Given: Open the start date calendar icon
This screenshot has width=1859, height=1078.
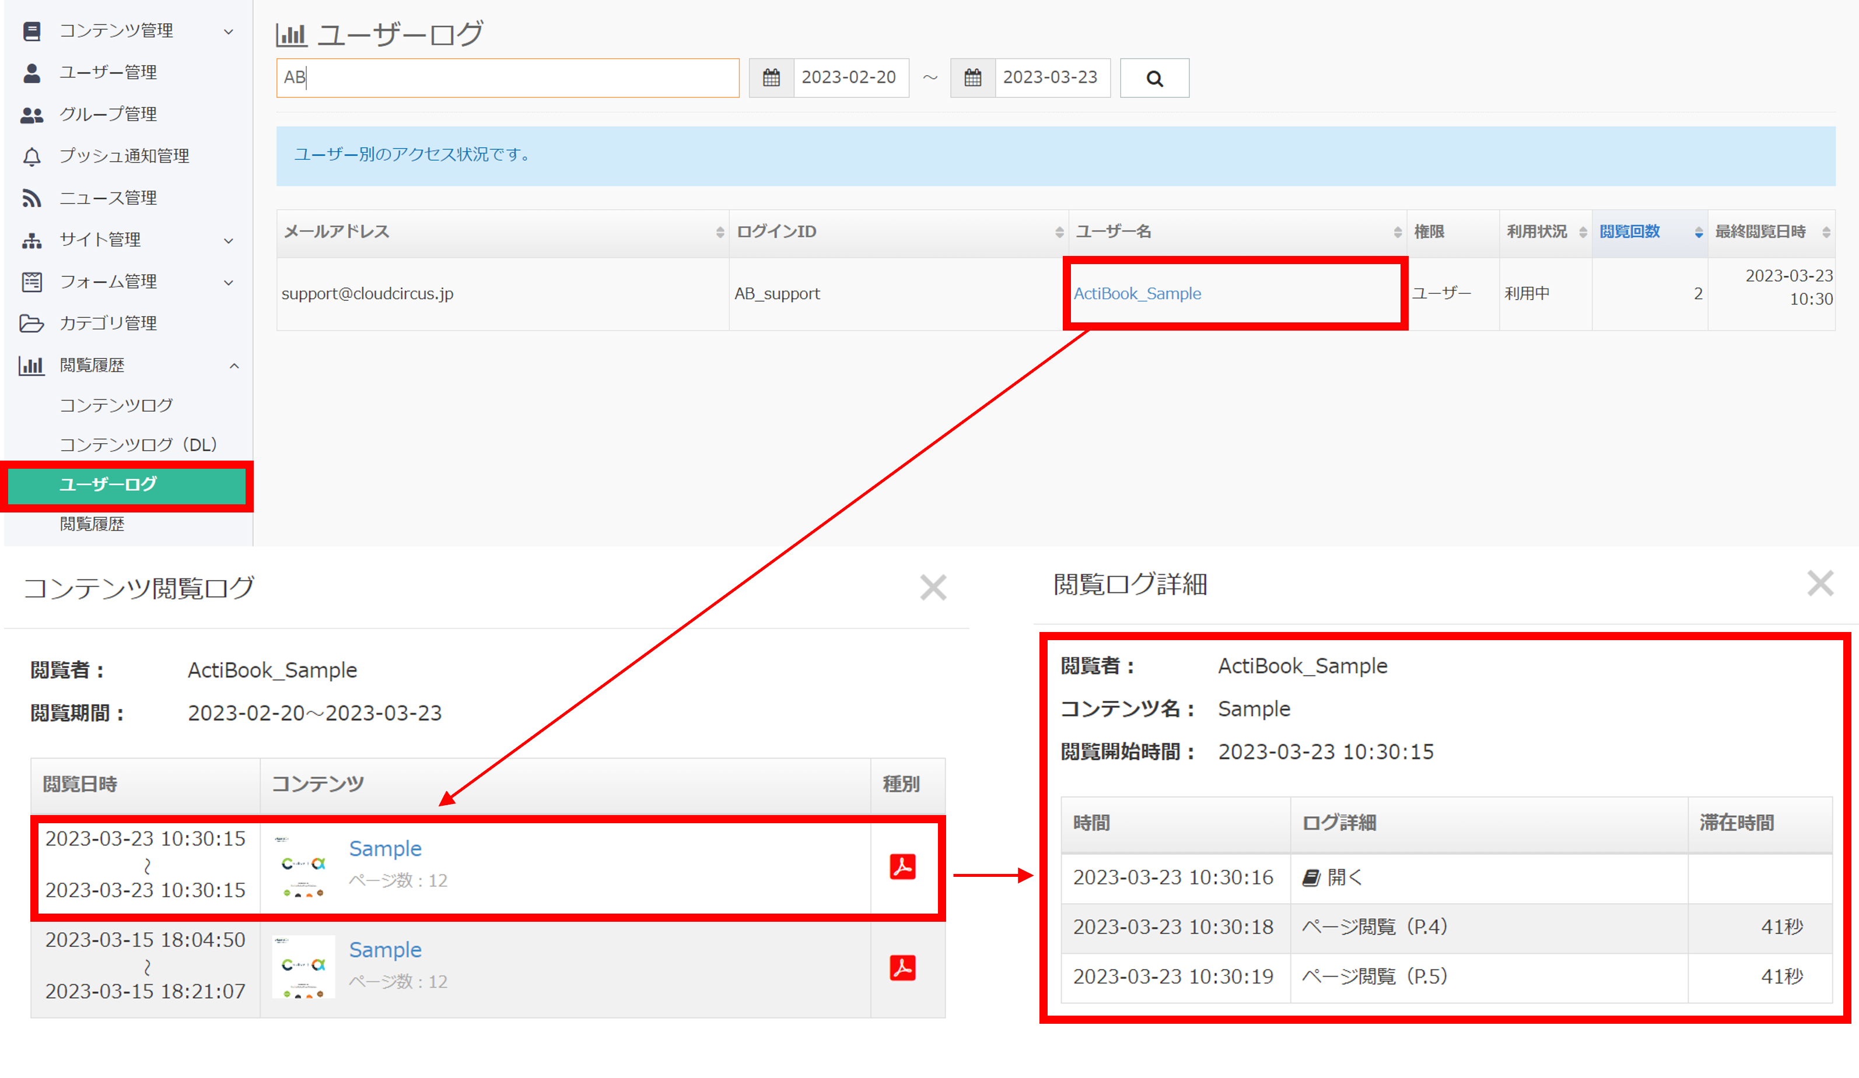Looking at the screenshot, I should coord(771,78).
